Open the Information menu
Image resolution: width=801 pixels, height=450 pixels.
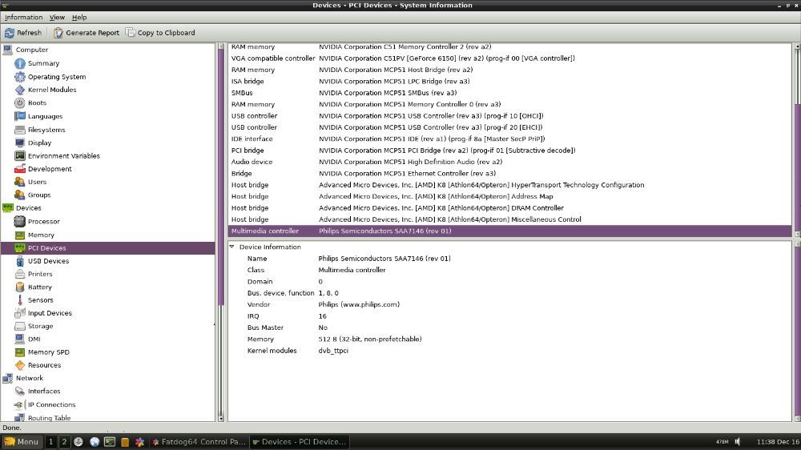[23, 18]
